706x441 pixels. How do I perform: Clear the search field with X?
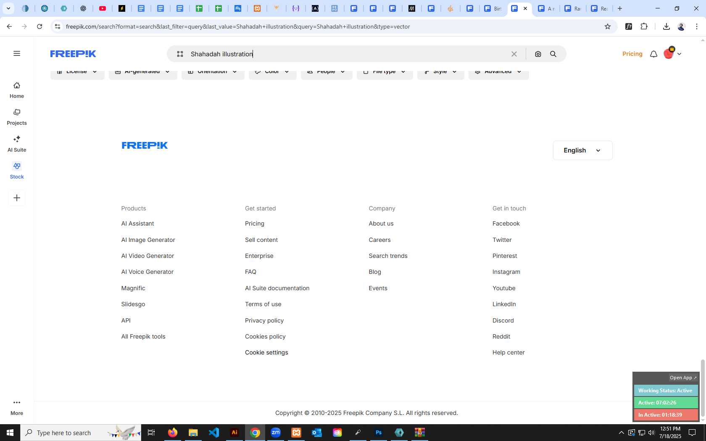514,54
